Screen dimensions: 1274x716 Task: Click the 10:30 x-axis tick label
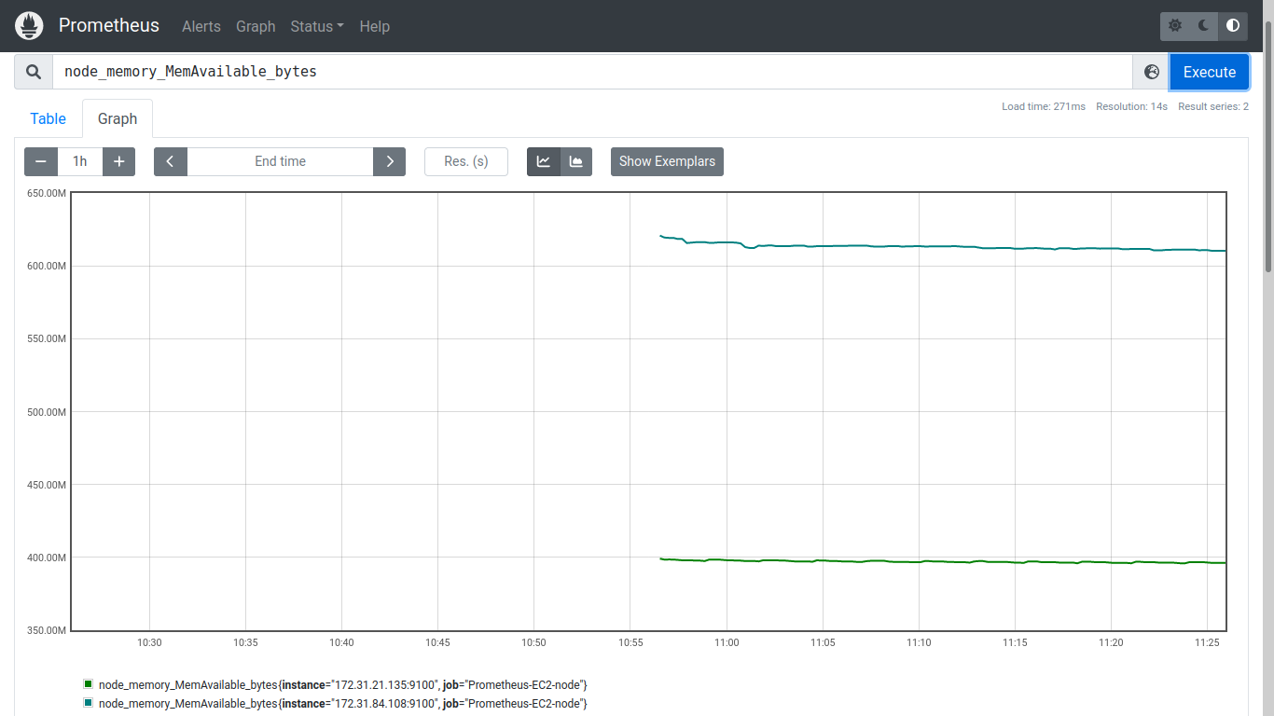tap(149, 642)
